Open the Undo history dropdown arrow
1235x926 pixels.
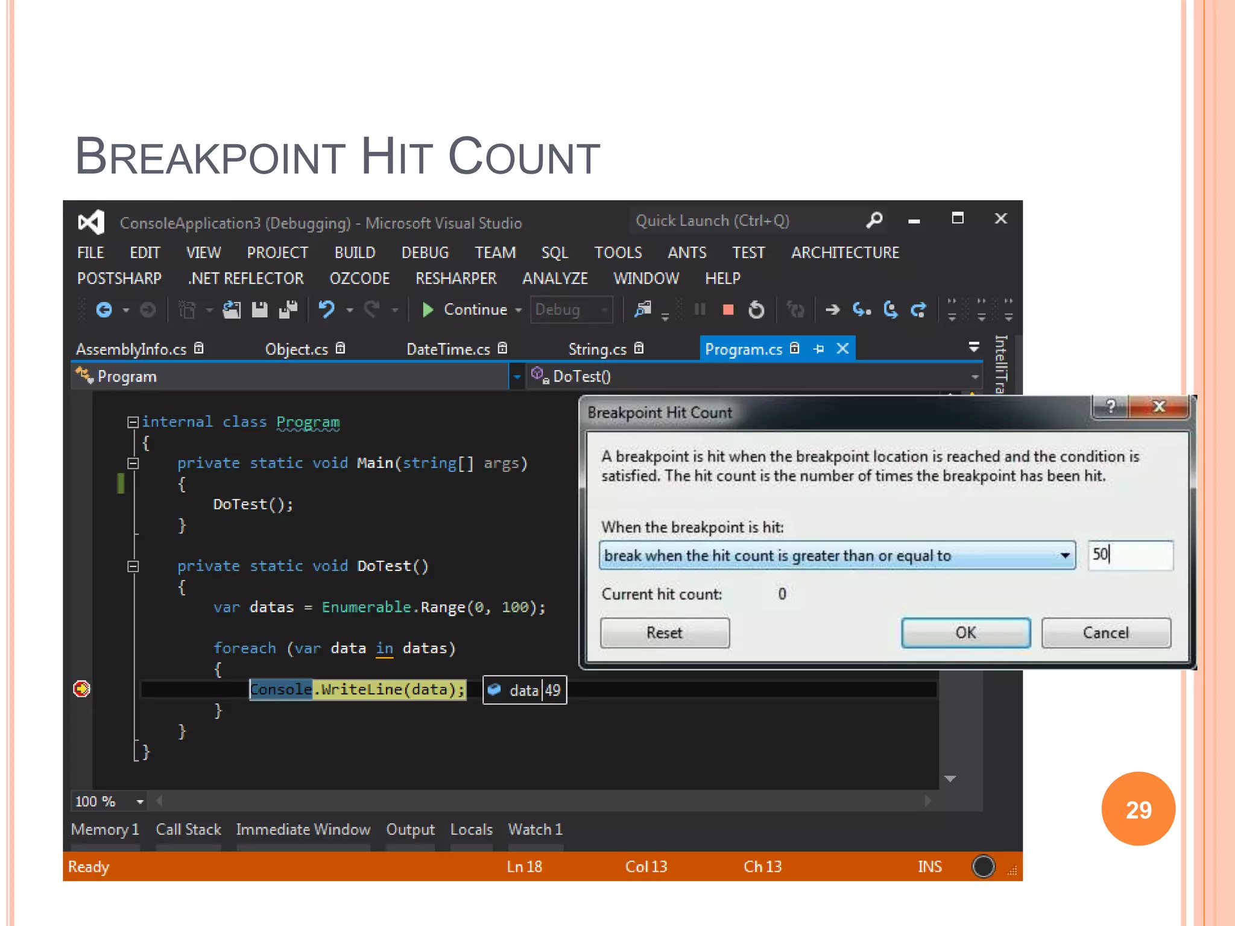350,310
